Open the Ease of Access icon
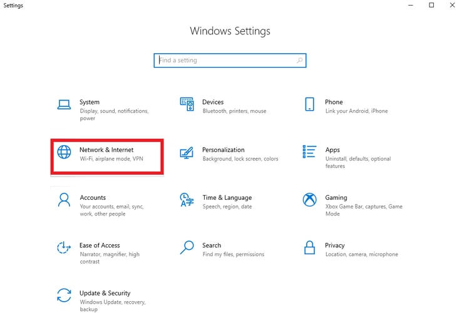Image resolution: width=457 pixels, height=313 pixels. pyautogui.click(x=64, y=247)
